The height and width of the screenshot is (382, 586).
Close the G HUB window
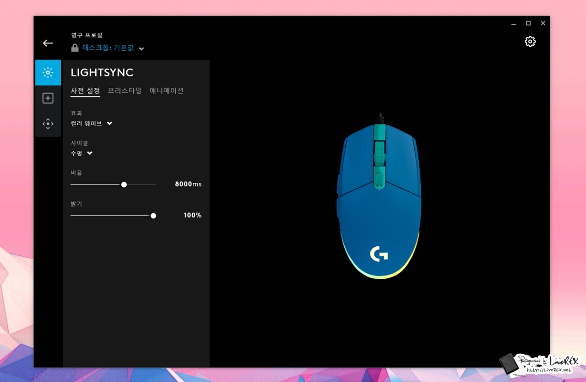(x=543, y=23)
